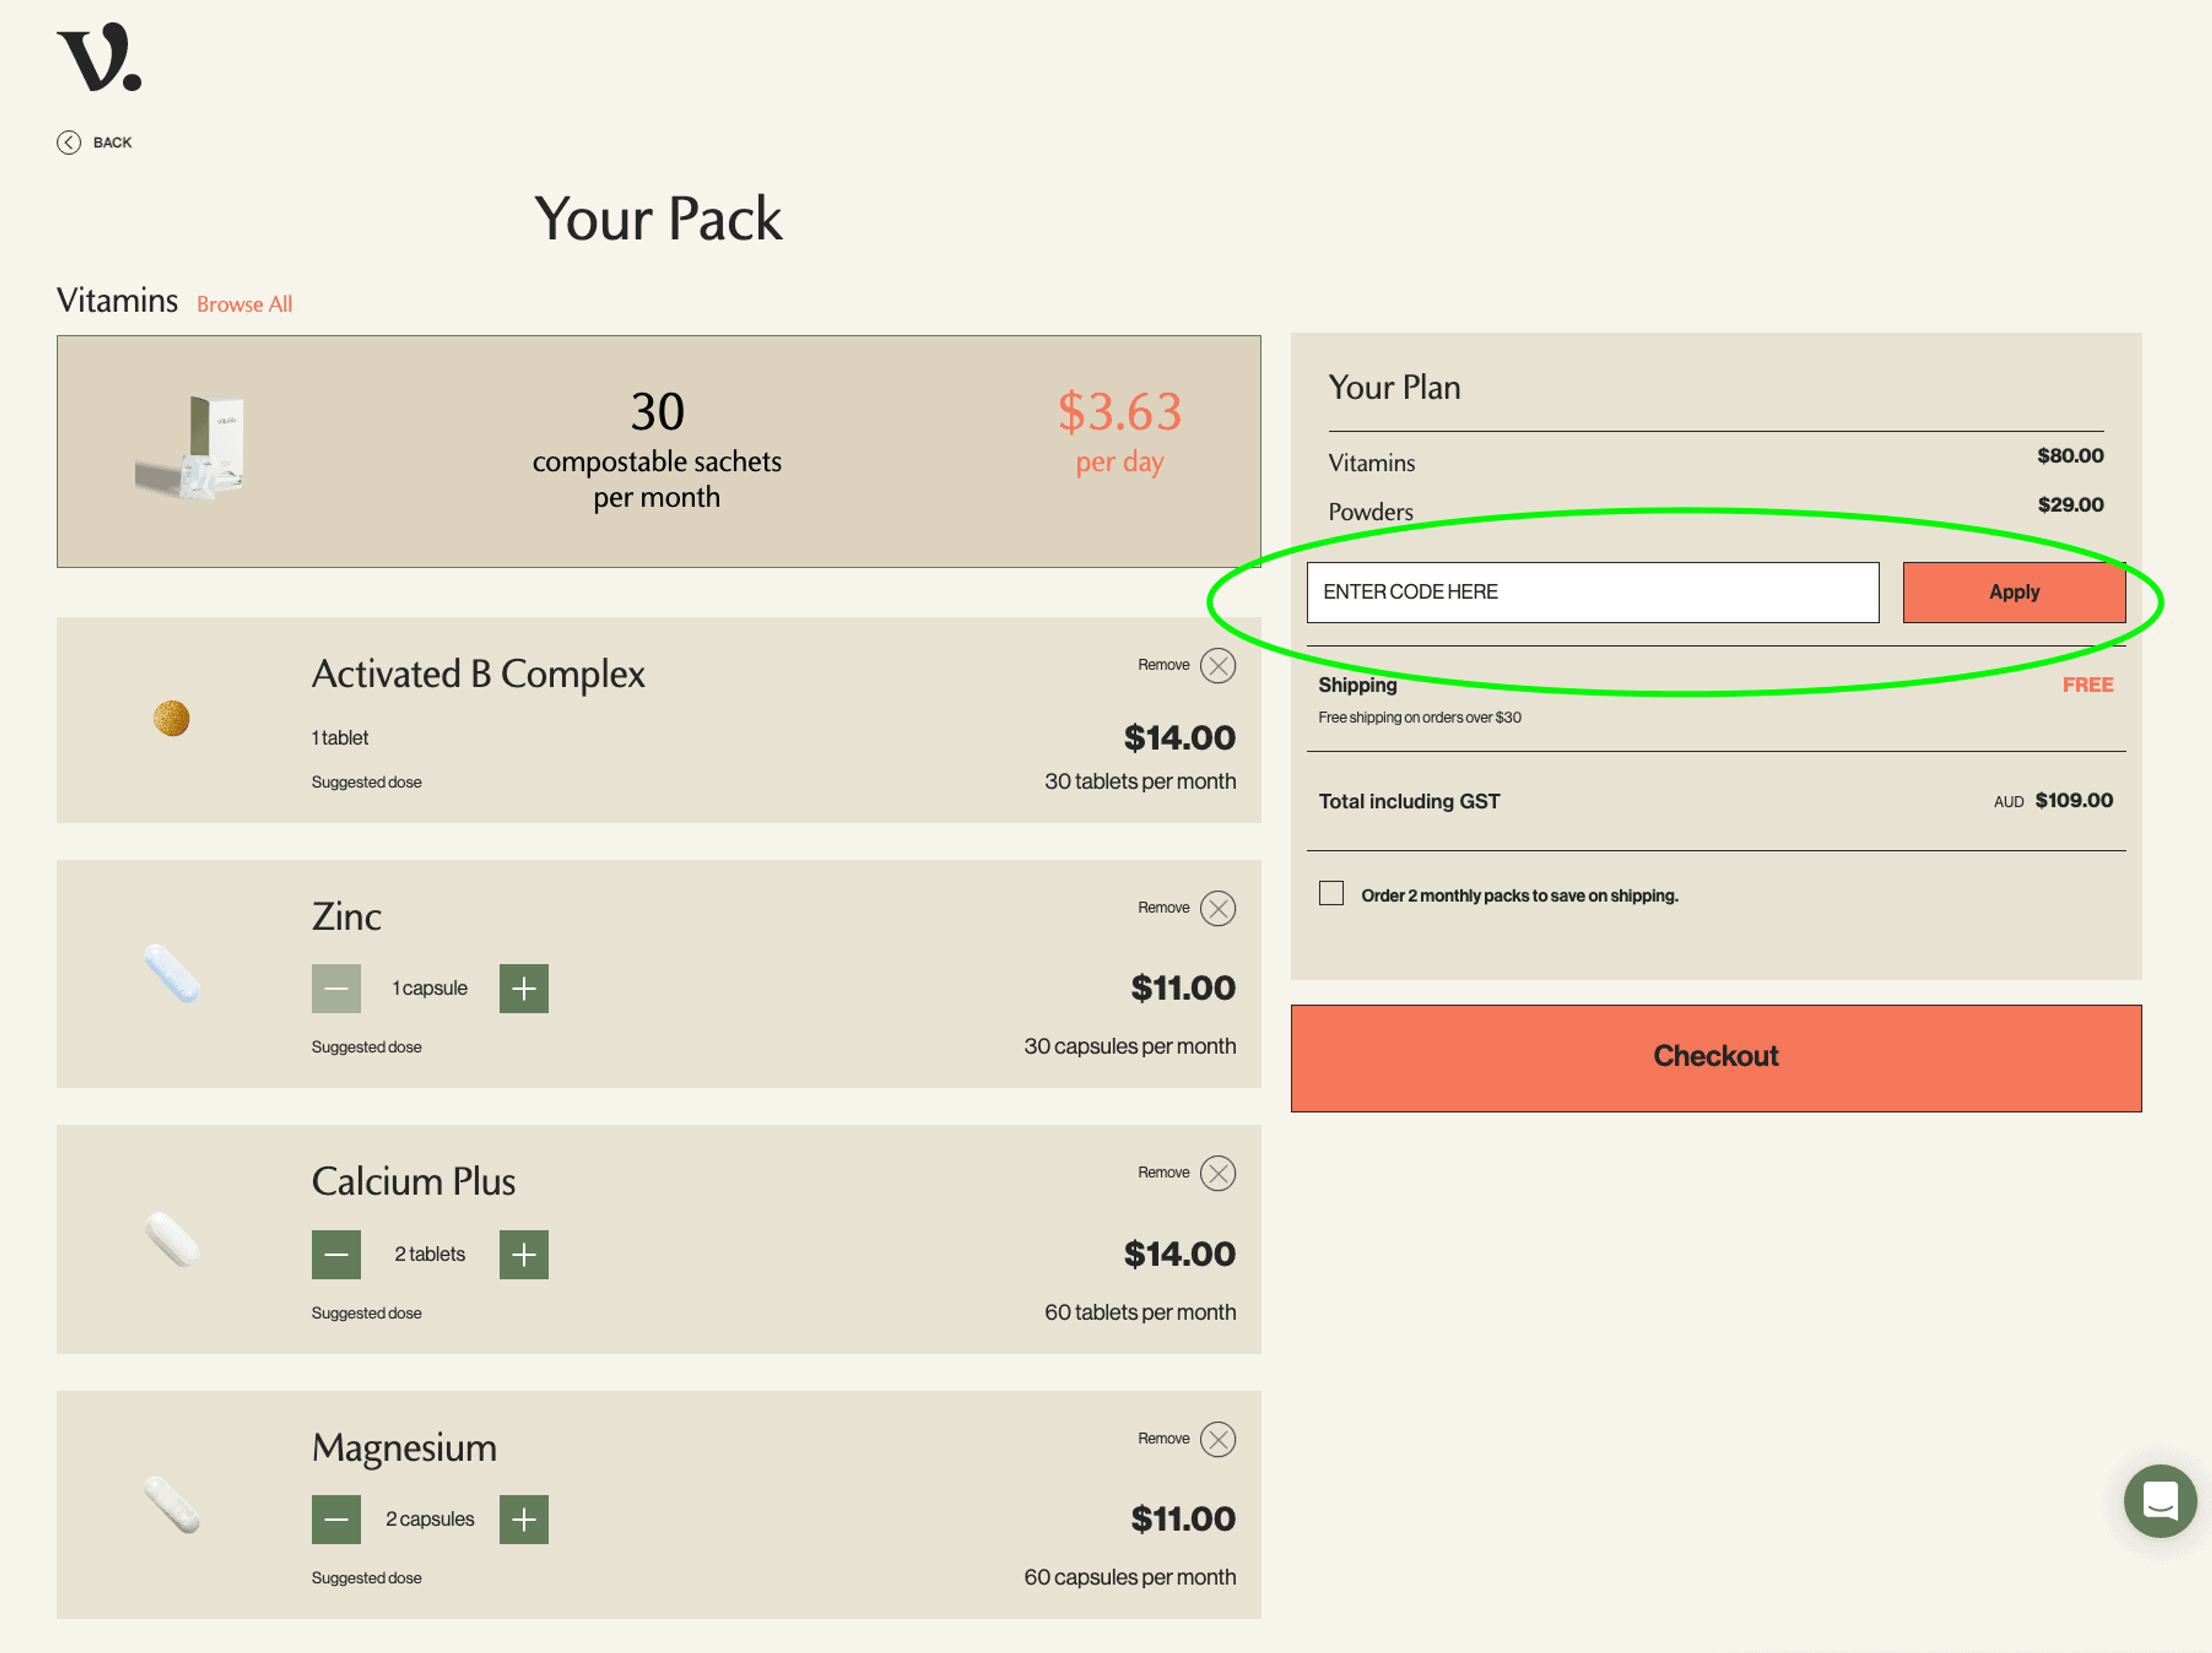Proceed with the Checkout button

point(1715,1057)
